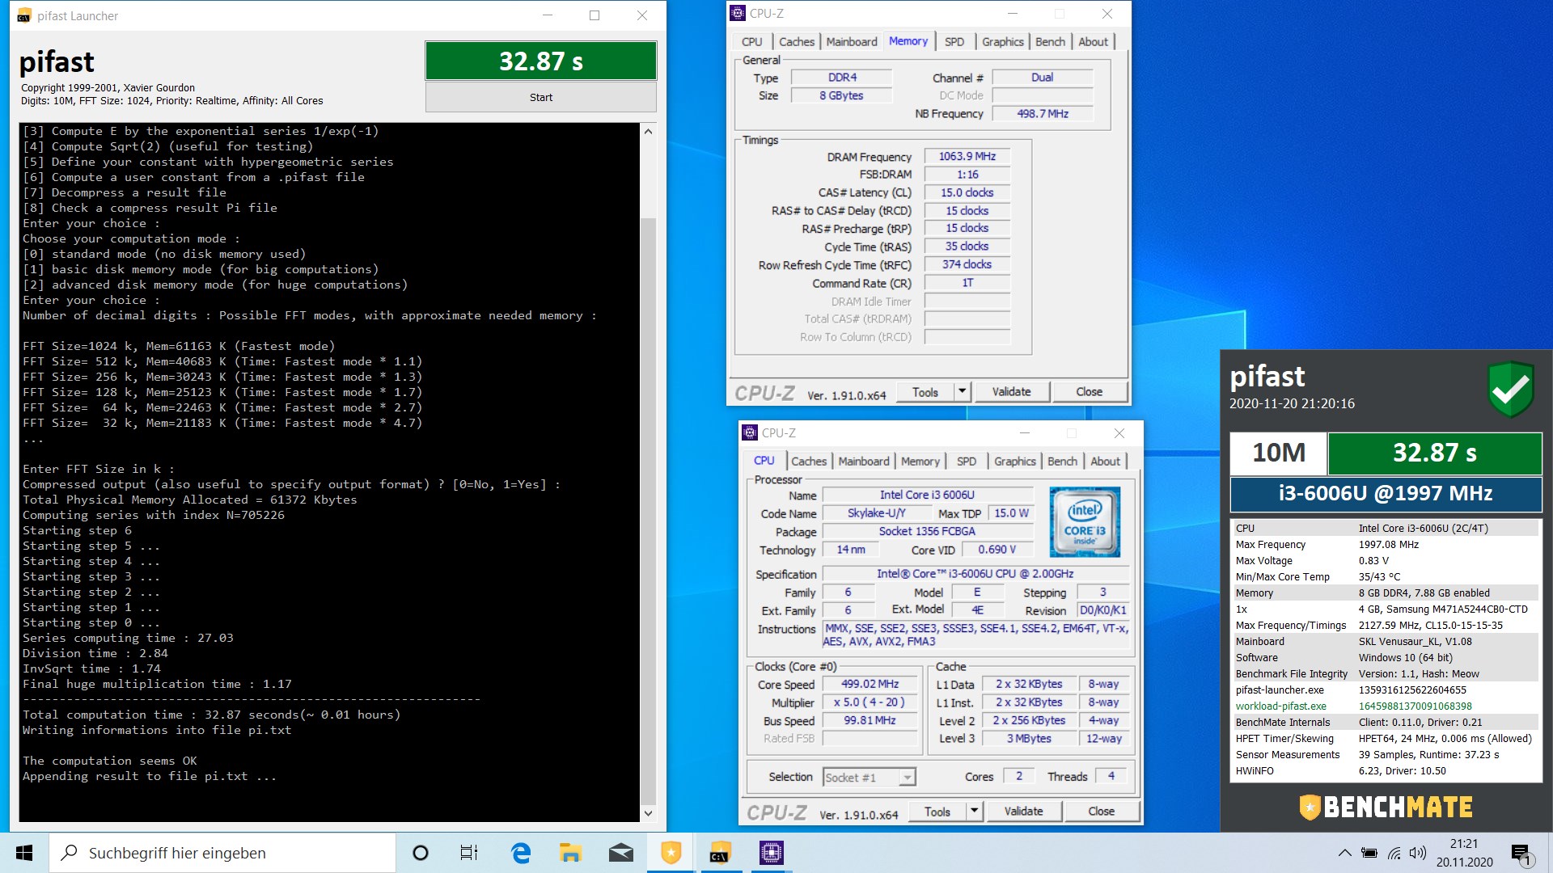Click DRAM Frequency value 1063.9 MHz
1553x873 pixels.
pyautogui.click(x=967, y=157)
